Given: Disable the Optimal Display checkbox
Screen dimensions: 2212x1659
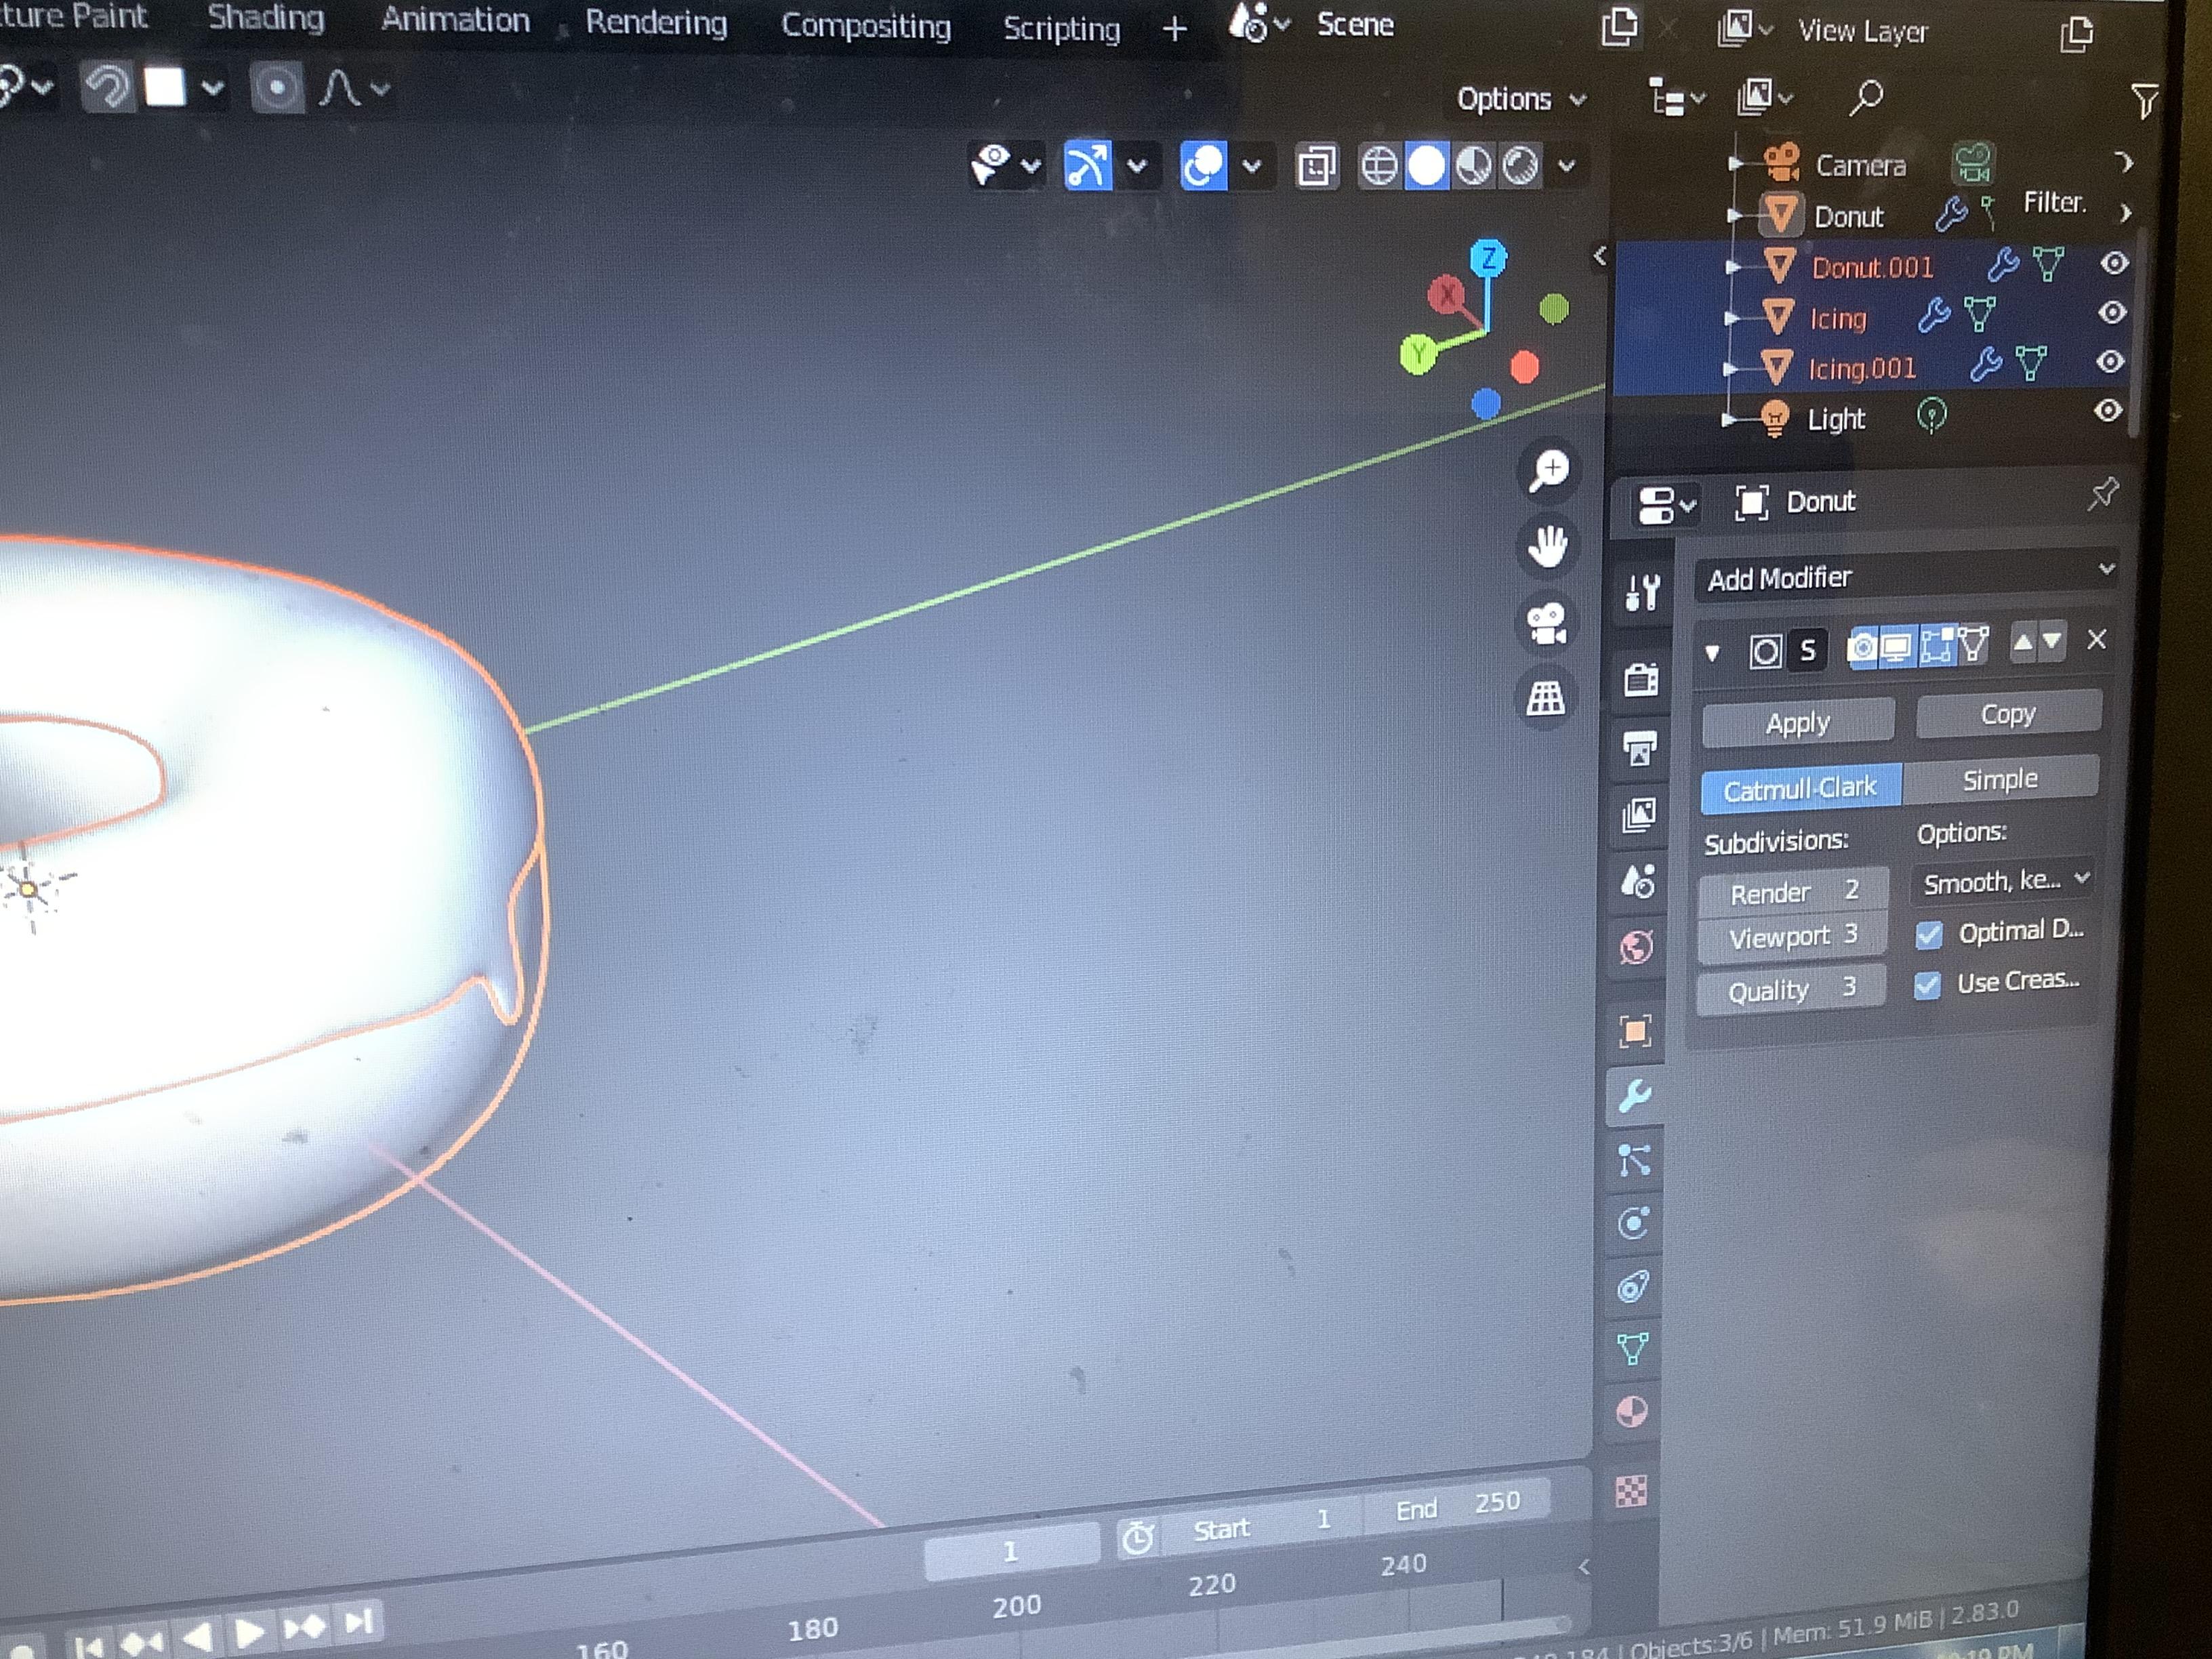Looking at the screenshot, I should point(1929,933).
